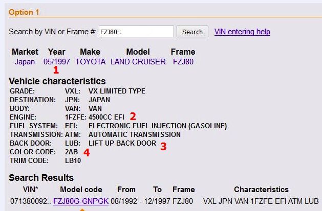Click the LAND CRUISER model value
Viewport: 322px width, 211px height.
138,62
